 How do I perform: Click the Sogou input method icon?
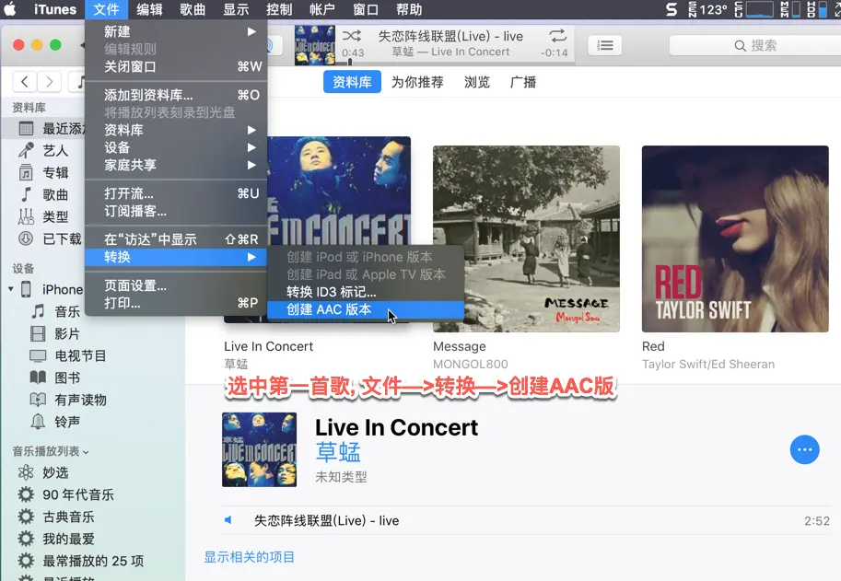click(672, 9)
